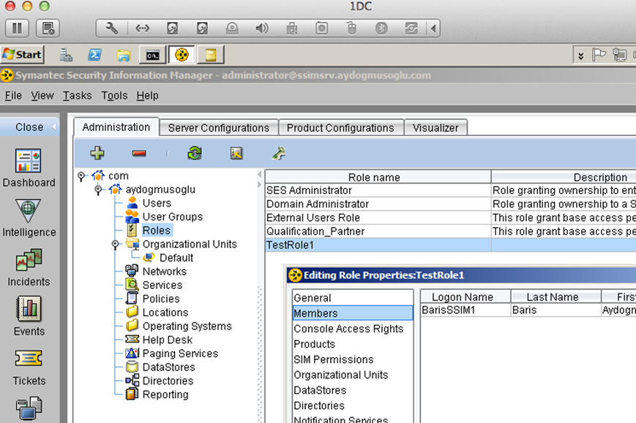
Task: Click the yellow properties toolbar icon
Action: point(236,153)
